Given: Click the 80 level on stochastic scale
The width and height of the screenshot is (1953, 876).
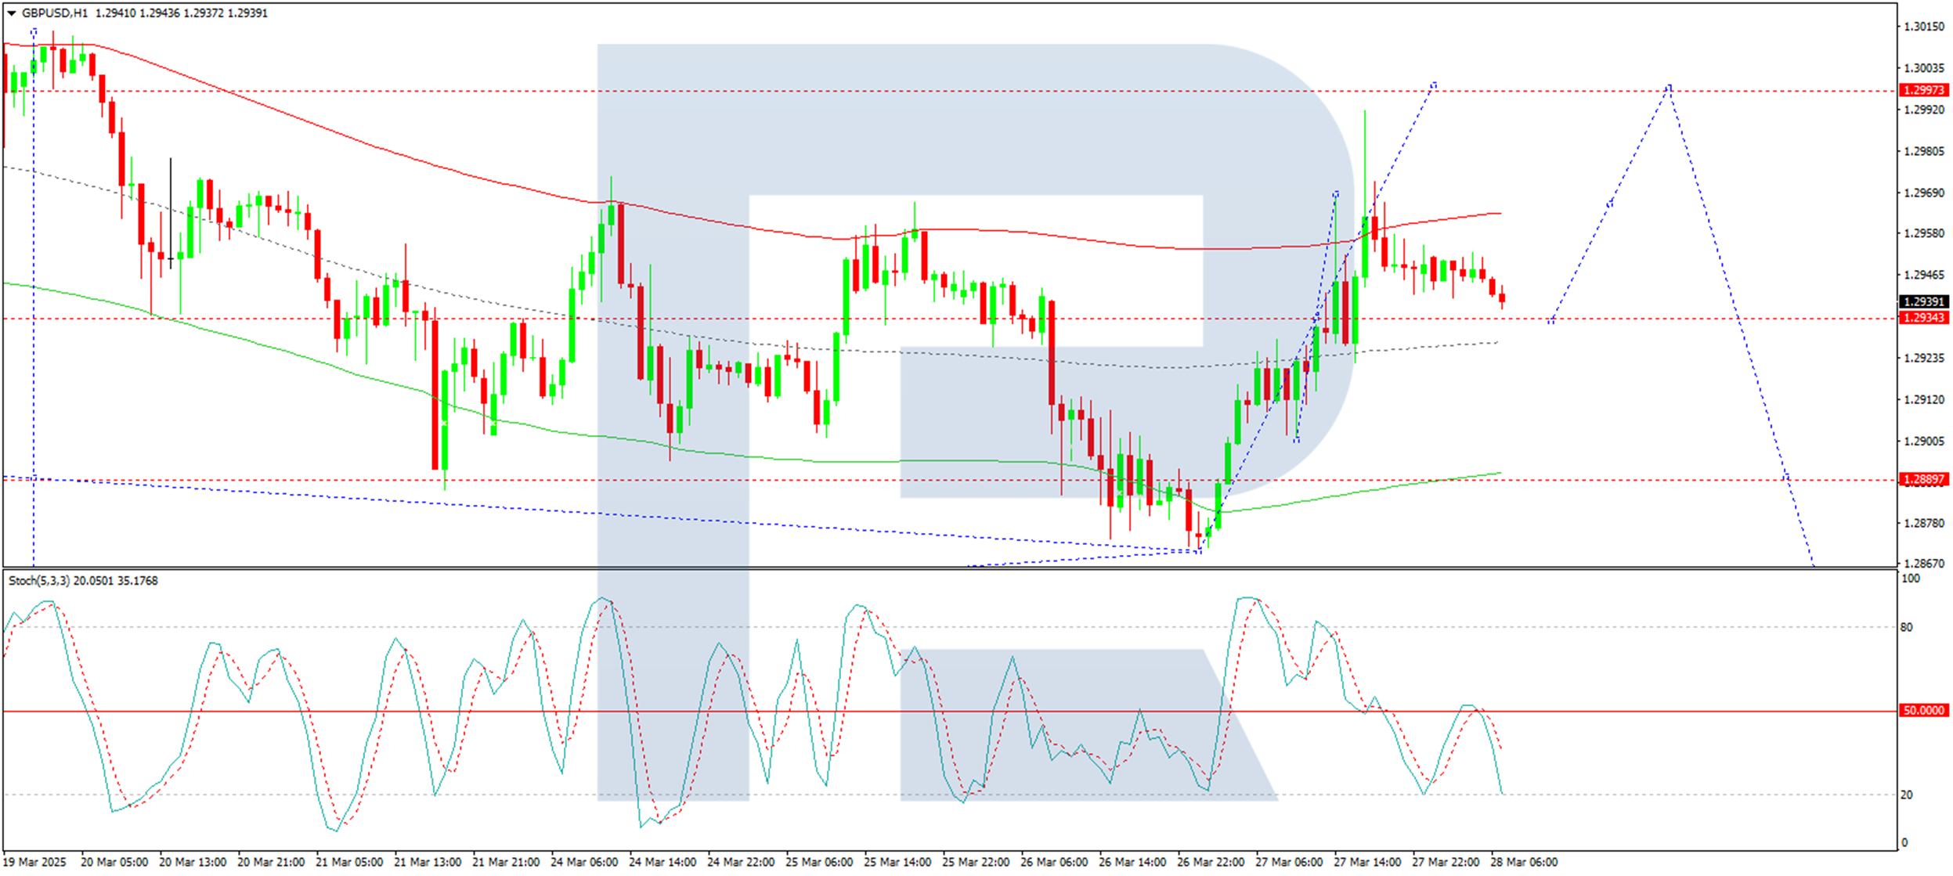Looking at the screenshot, I should click(x=1907, y=627).
